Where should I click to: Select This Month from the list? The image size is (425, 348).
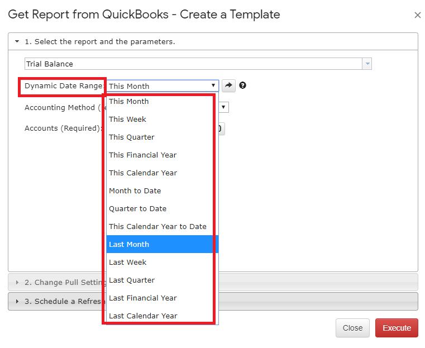click(163, 101)
